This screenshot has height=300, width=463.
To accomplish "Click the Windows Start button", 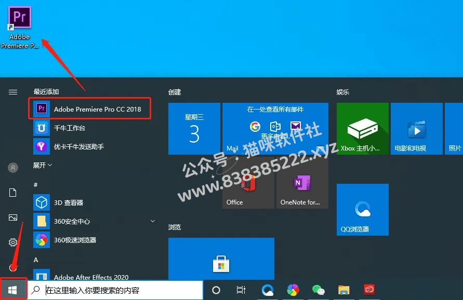I will click(x=13, y=290).
